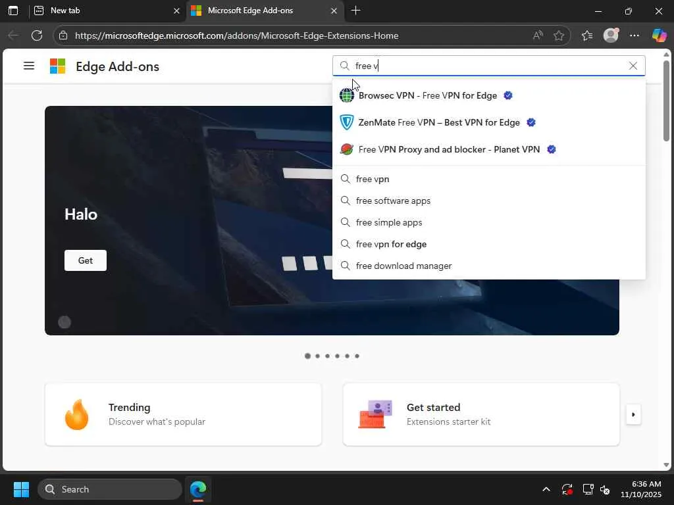Image resolution: width=674 pixels, height=505 pixels.
Task: Open network display tray icon
Action: coord(587,489)
